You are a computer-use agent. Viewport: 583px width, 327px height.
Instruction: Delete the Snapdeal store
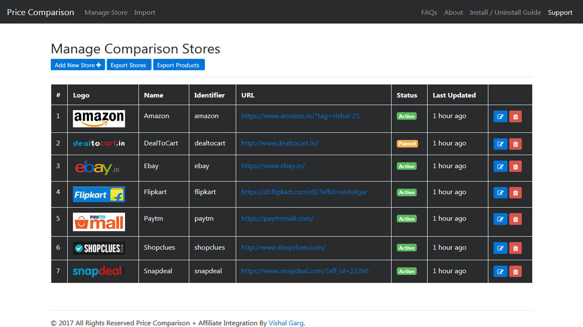(x=516, y=271)
